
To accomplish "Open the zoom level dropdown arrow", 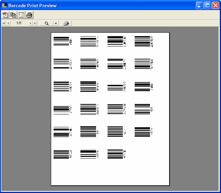I will (56, 23).
